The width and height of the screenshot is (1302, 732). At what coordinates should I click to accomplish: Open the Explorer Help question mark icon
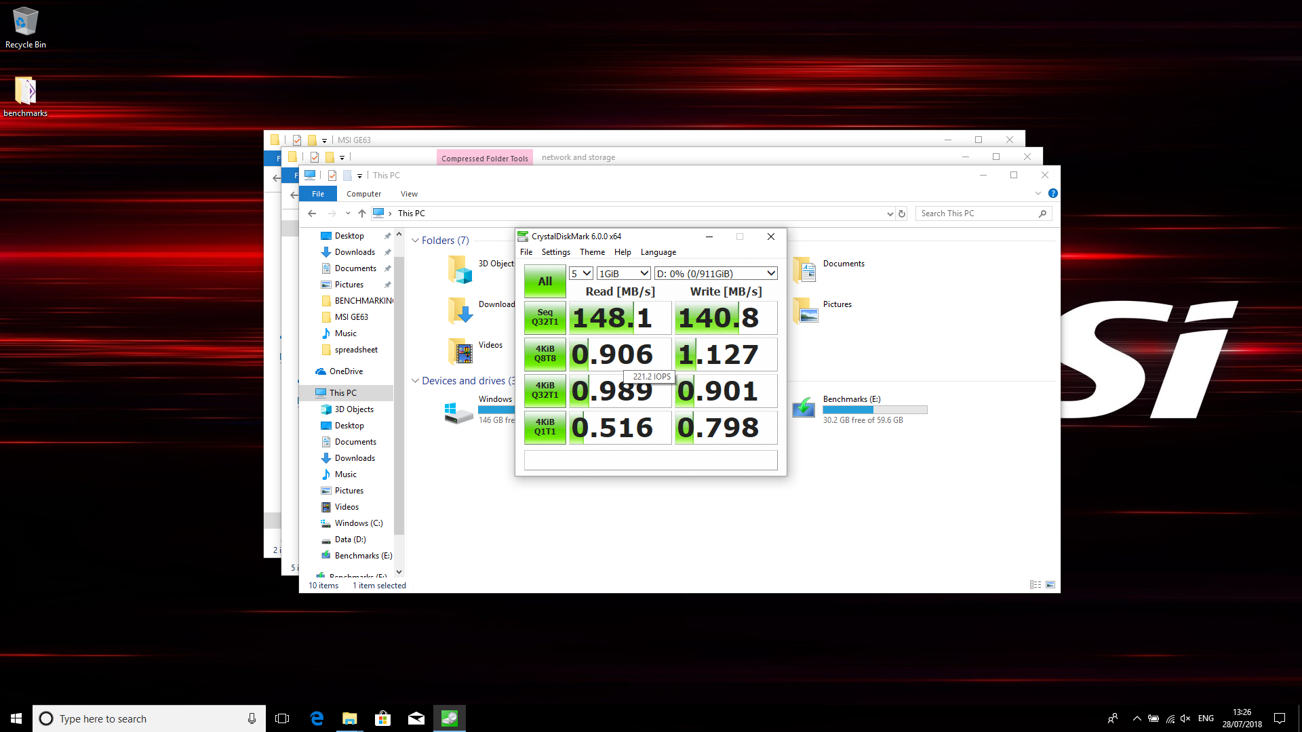pyautogui.click(x=1052, y=194)
